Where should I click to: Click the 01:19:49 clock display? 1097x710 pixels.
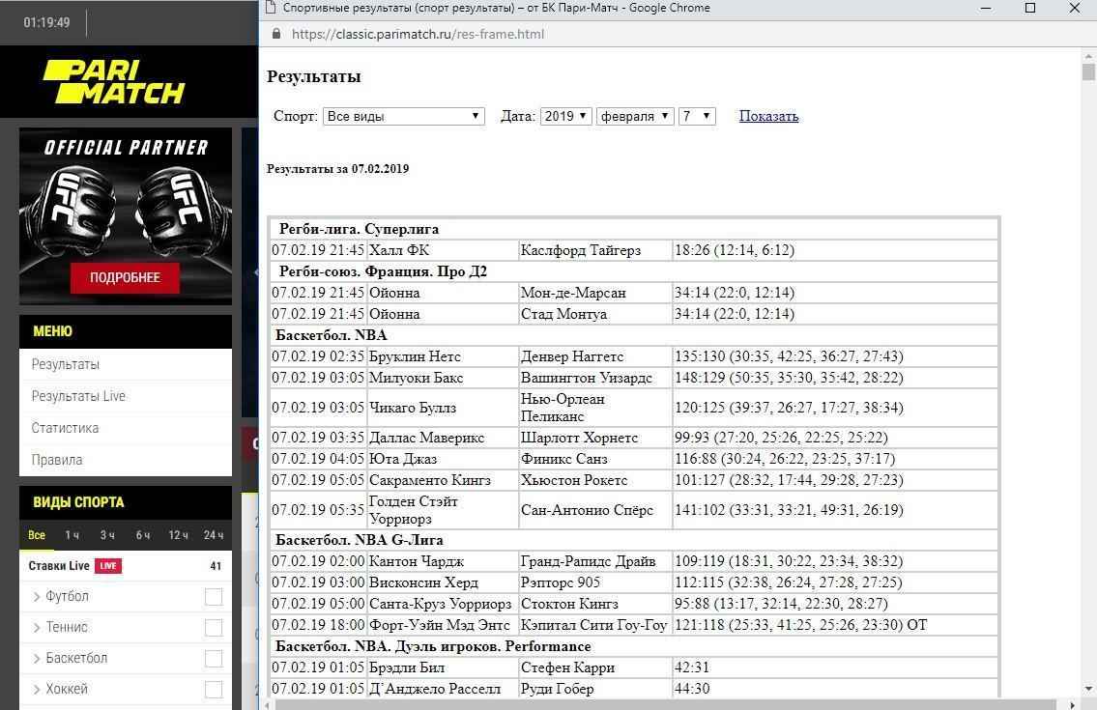click(x=46, y=22)
